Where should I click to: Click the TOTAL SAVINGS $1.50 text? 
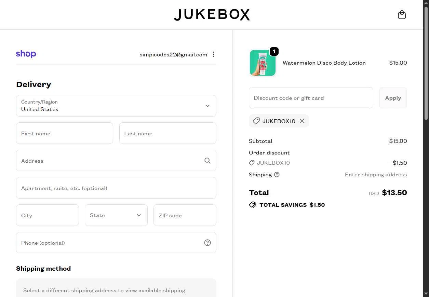292,205
